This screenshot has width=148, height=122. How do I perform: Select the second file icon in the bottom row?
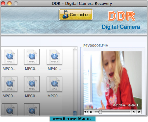(32, 109)
